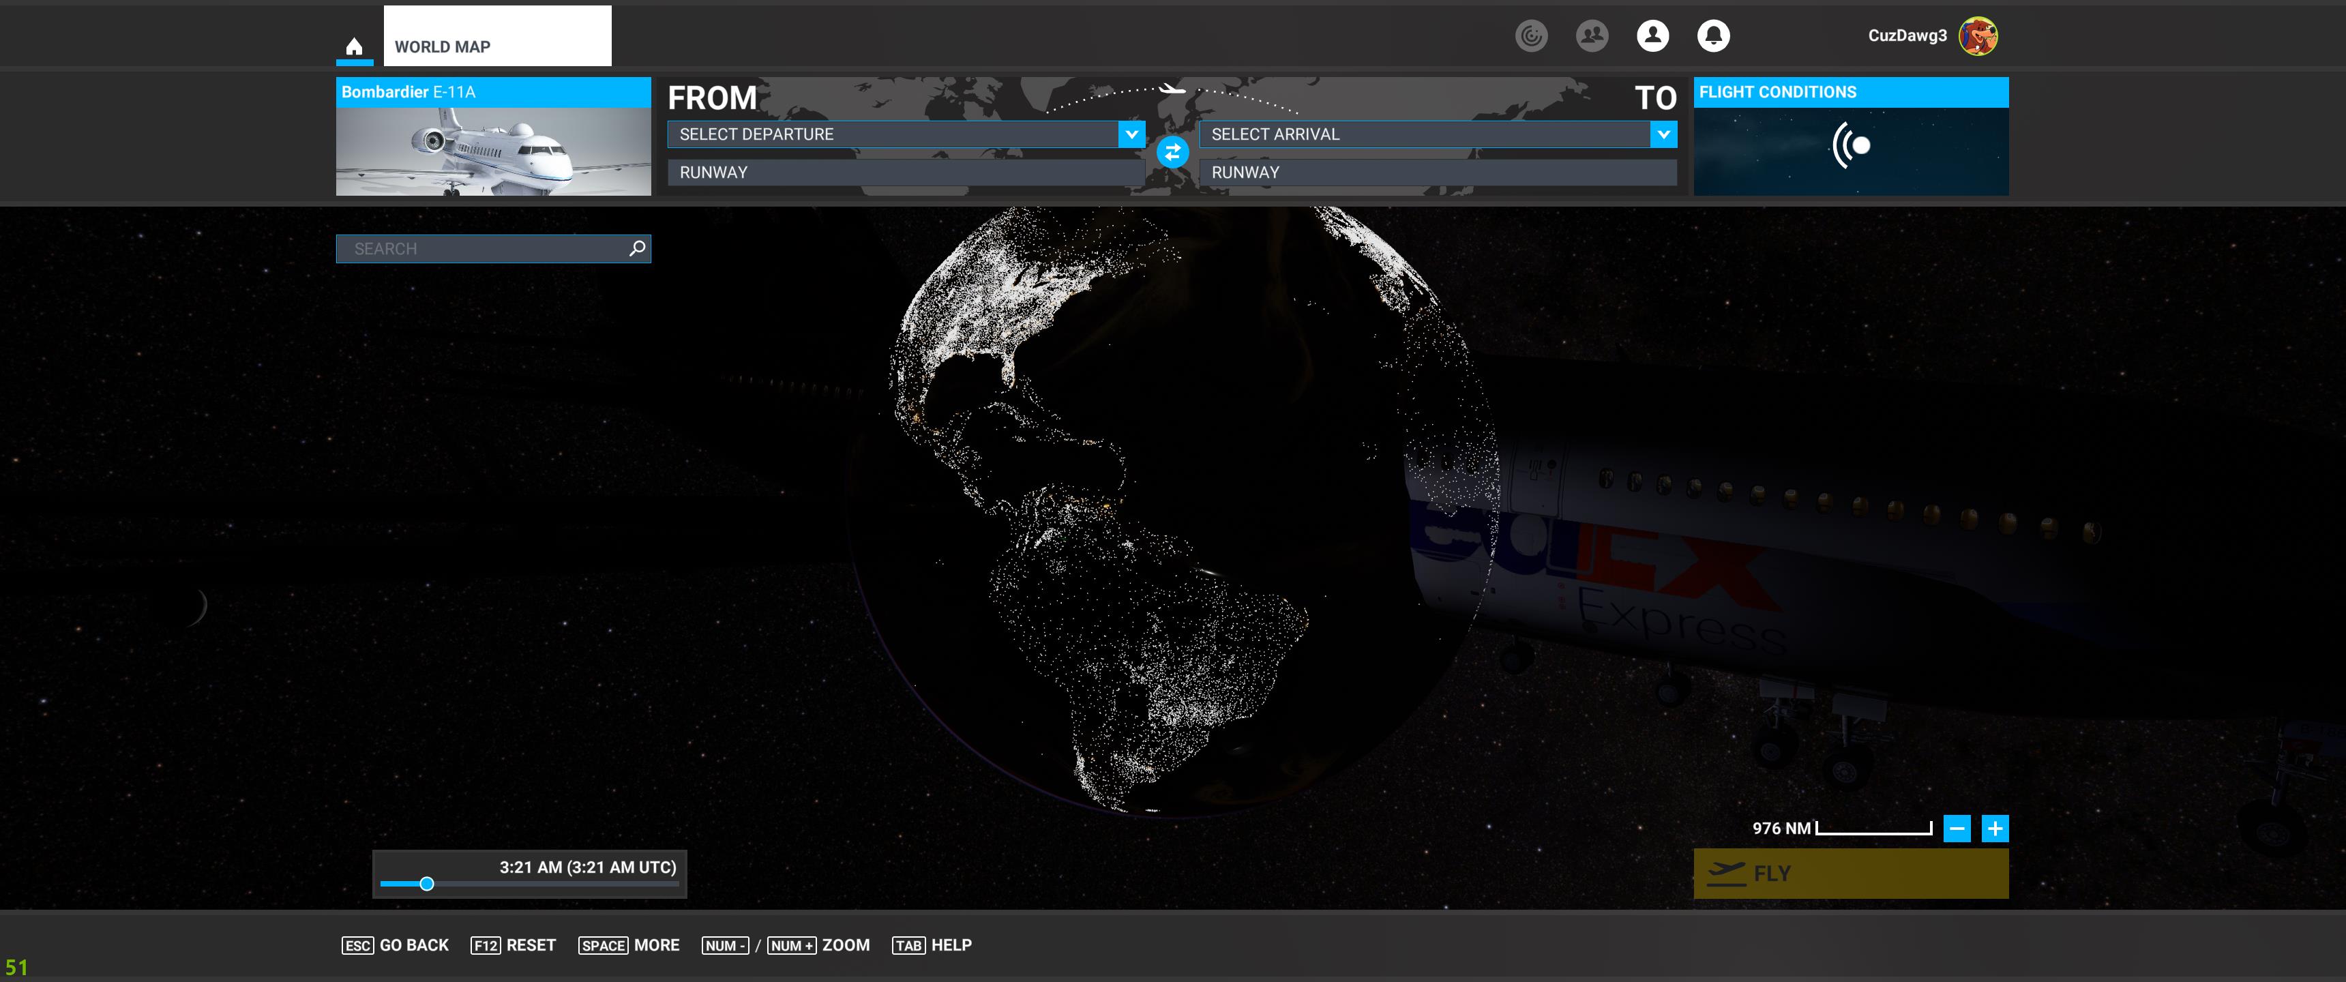Expand the Select Departure dropdown arrow
Screen dimensions: 2346x982
tap(1131, 134)
